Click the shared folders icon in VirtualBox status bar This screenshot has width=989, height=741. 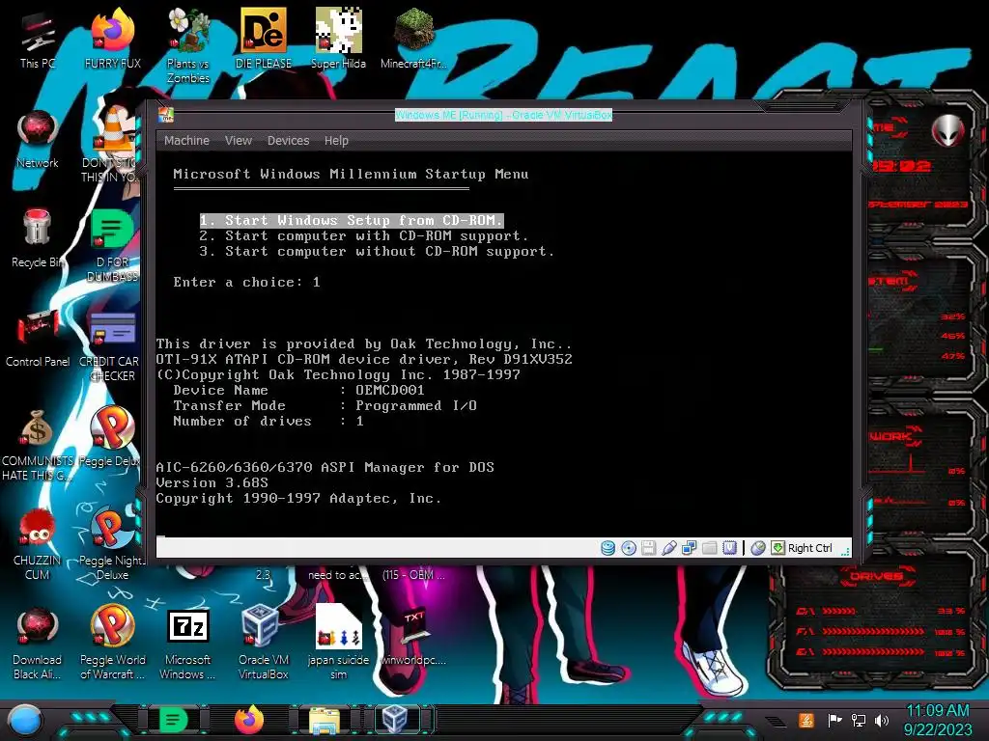tap(710, 548)
